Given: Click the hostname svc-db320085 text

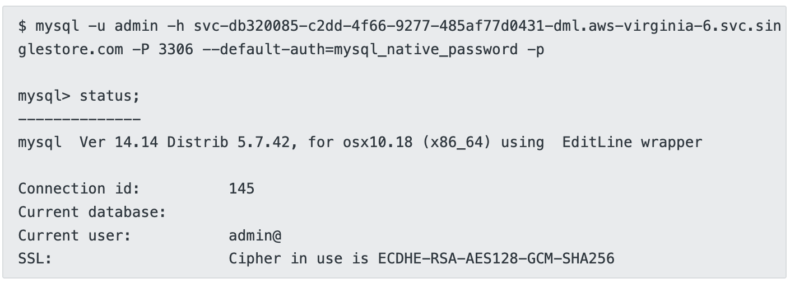Looking at the screenshot, I should [x=246, y=26].
